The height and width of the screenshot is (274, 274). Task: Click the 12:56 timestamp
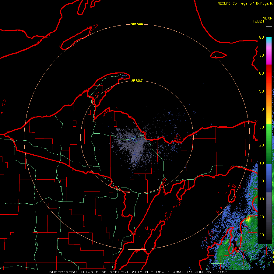click(x=220, y=272)
